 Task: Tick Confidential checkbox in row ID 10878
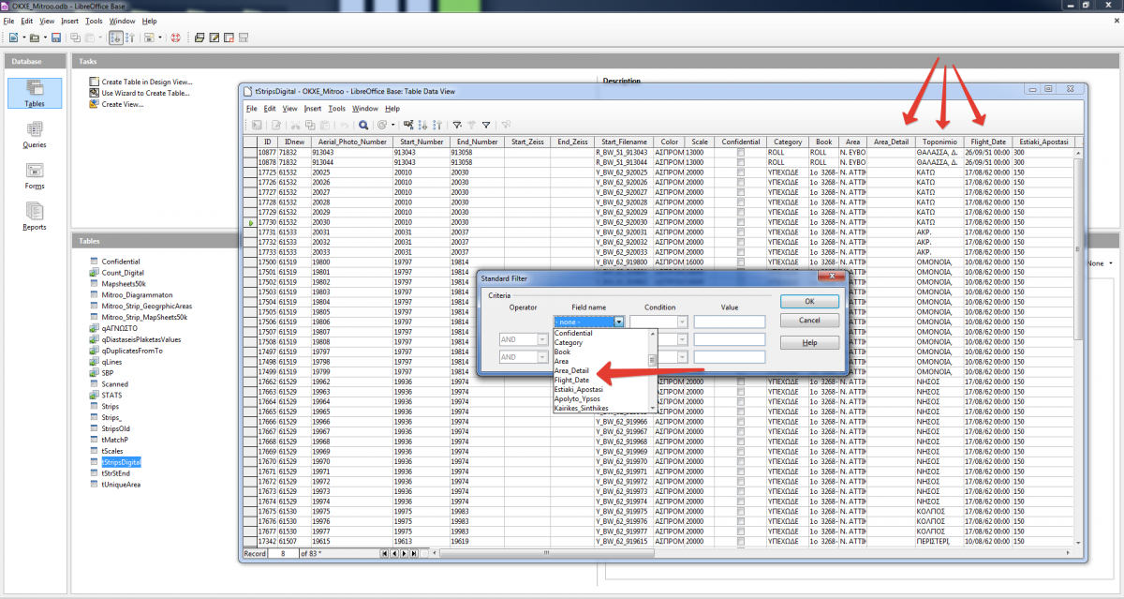tap(741, 162)
